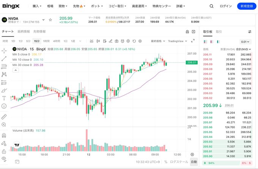The width and height of the screenshot is (258, 169).
Task: Click the chart refresh icon
Action: point(134,41)
